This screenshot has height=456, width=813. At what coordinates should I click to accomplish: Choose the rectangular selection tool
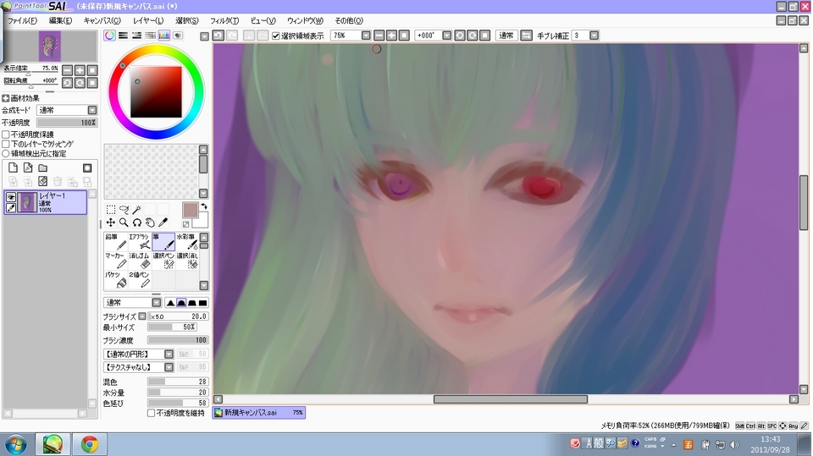(111, 209)
